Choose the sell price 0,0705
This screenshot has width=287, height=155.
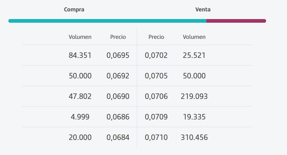(156, 76)
